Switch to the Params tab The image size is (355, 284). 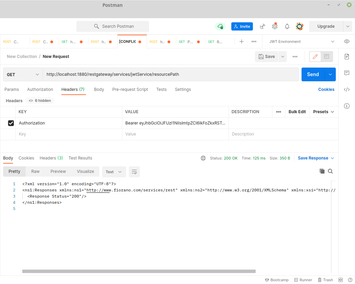coord(12,90)
